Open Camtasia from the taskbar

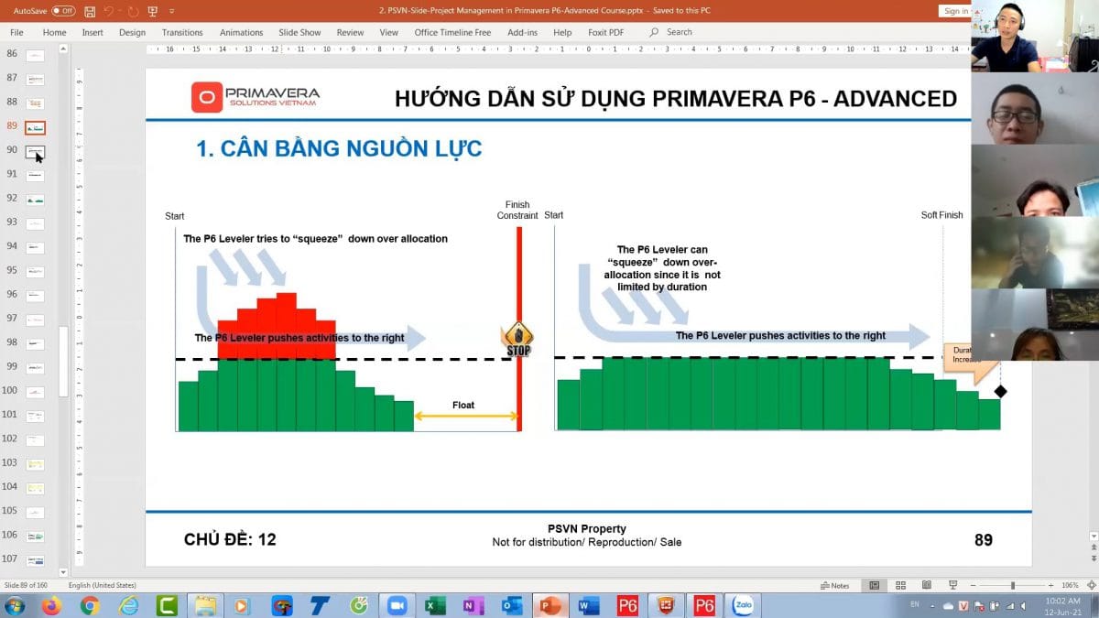167,605
